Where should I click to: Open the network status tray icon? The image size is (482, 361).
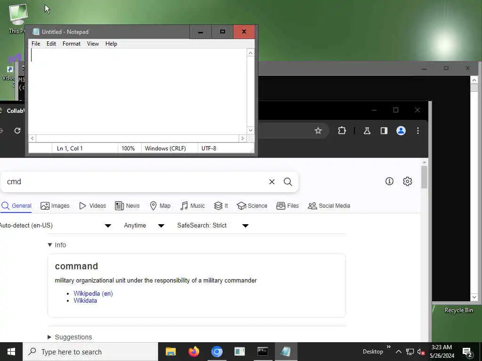tap(410, 352)
